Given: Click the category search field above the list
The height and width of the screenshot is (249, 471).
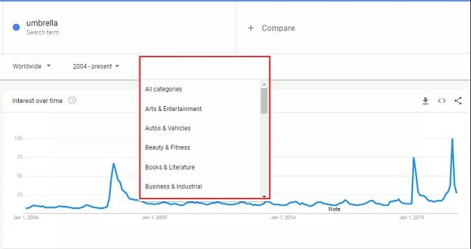Looking at the screenshot, I should point(205,68).
